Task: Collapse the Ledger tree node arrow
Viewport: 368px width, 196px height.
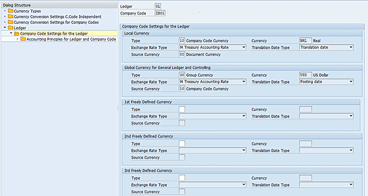Action: (x=5, y=28)
